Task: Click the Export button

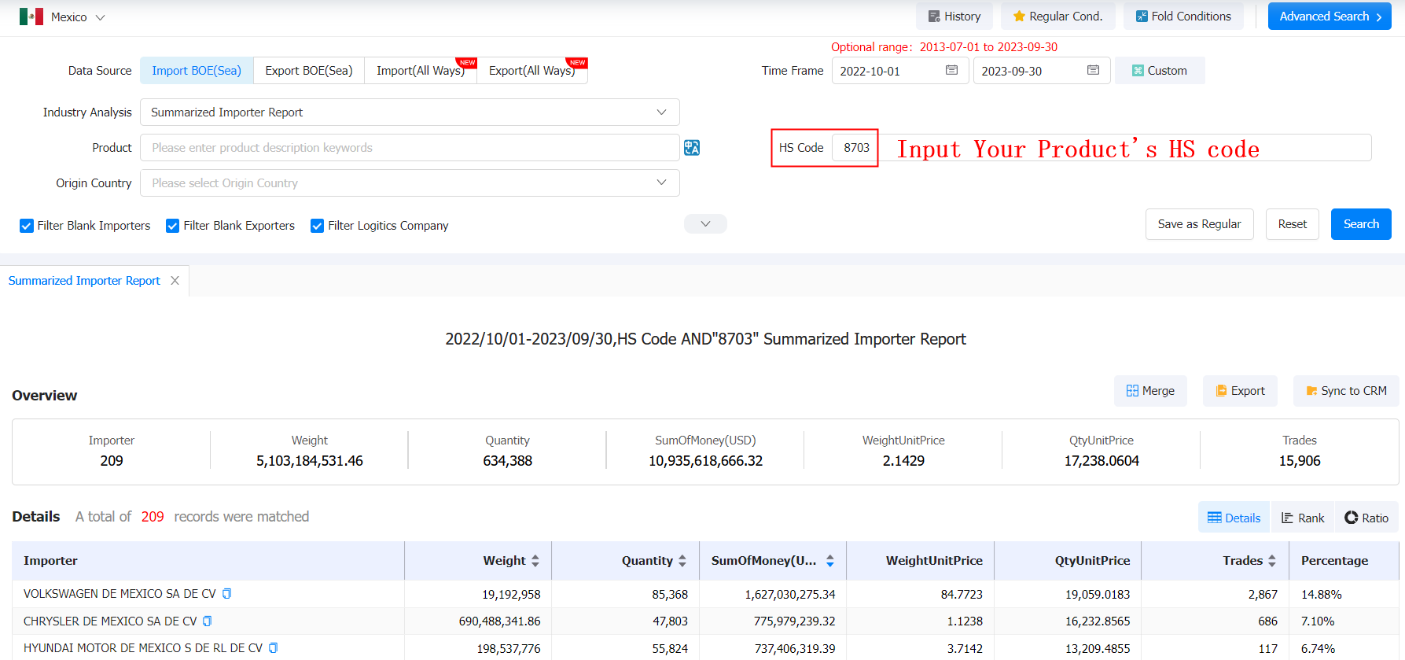Action: (x=1240, y=391)
